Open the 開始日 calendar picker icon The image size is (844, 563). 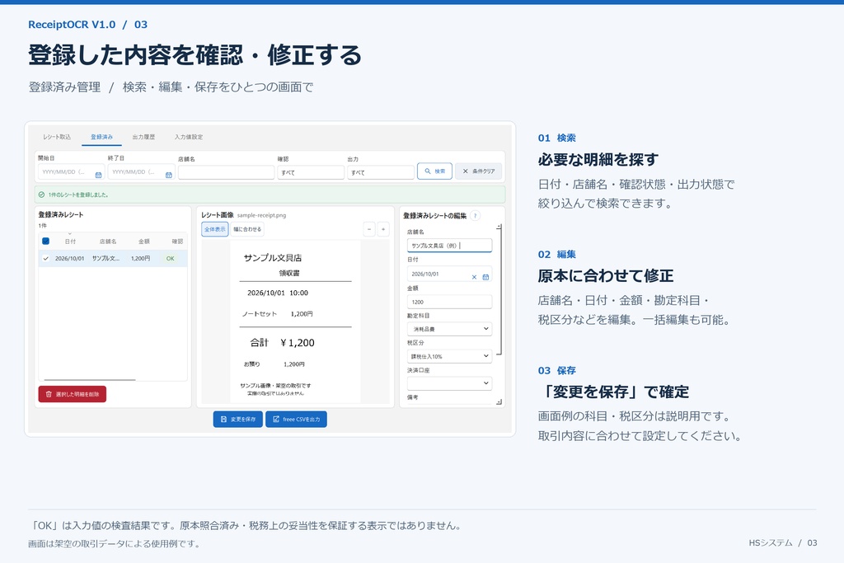tap(99, 175)
